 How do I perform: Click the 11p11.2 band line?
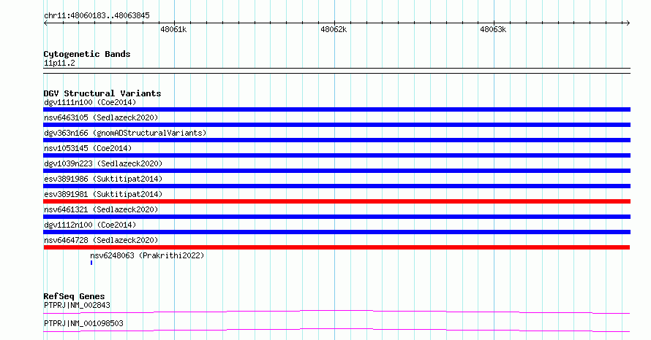tap(336, 71)
